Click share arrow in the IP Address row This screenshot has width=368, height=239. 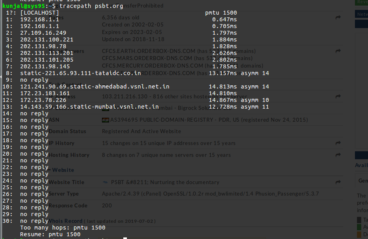(x=338, y=96)
